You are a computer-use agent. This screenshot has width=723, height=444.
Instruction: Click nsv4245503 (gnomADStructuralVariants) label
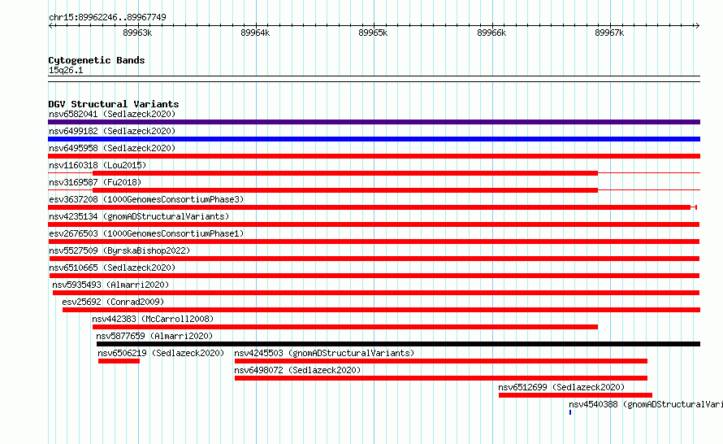coord(324,353)
